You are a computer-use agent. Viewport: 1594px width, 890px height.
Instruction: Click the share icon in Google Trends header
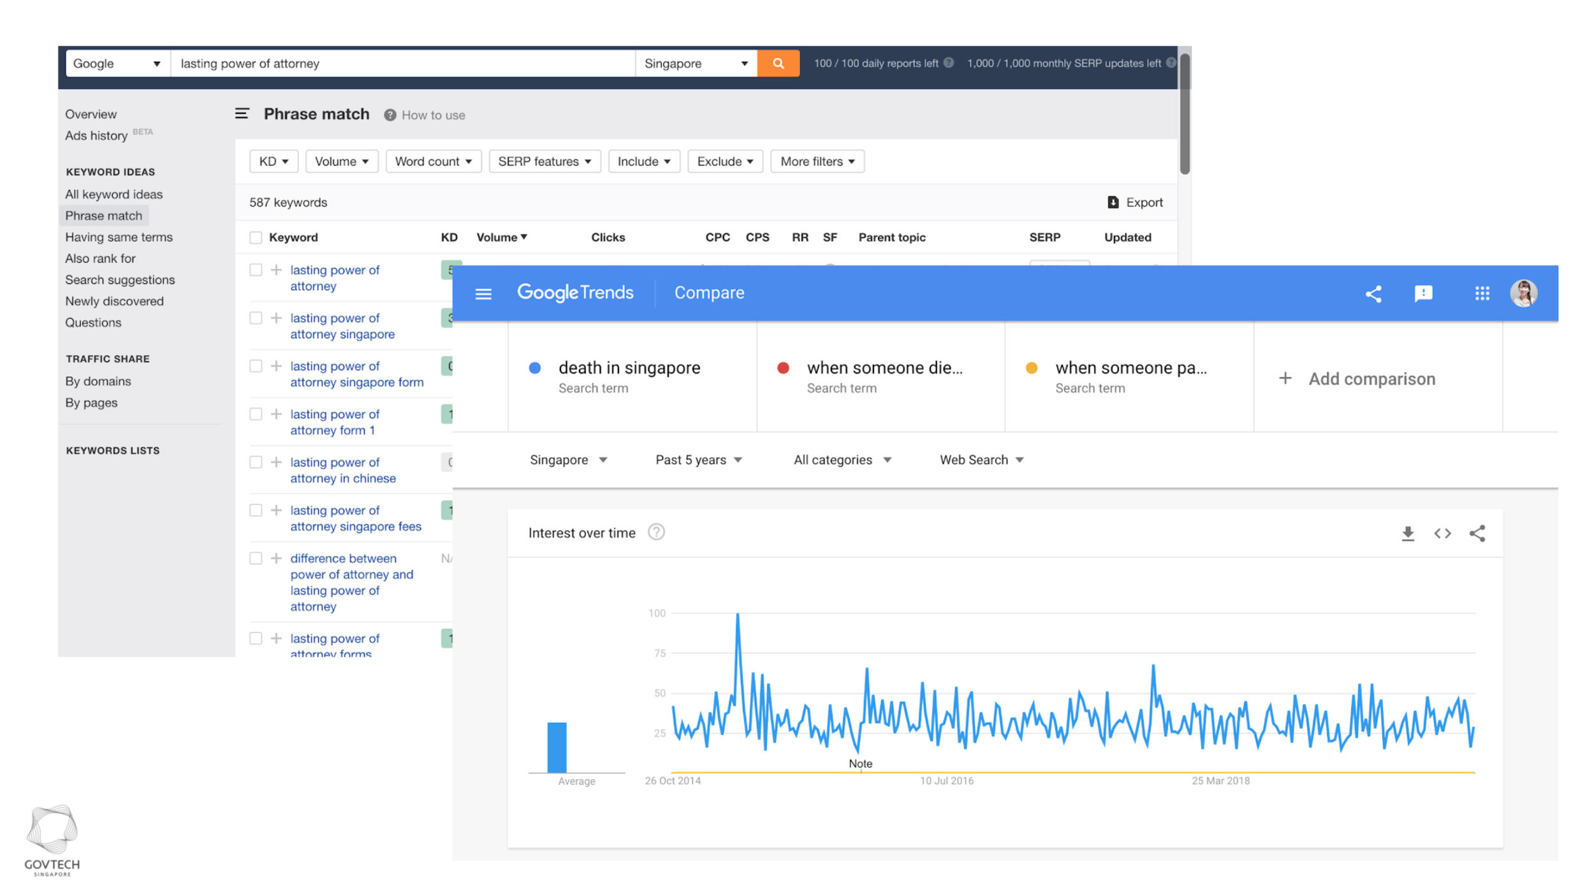coord(1373,293)
